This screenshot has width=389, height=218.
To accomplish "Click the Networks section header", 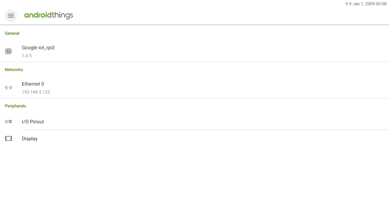I will tap(14, 70).
